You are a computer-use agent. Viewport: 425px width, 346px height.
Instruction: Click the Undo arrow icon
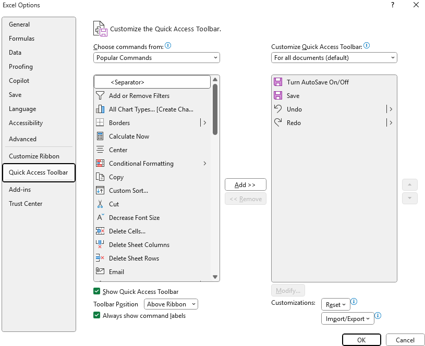(278, 109)
